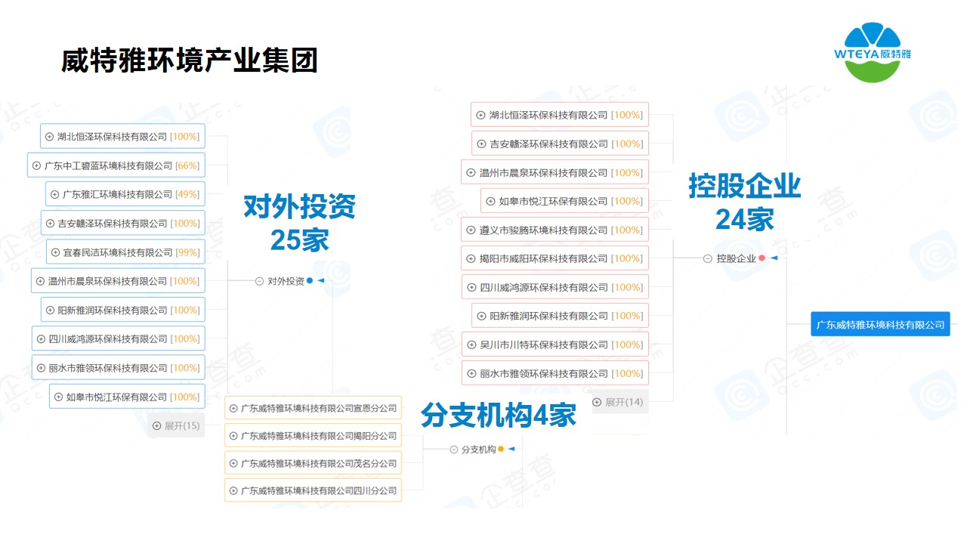The width and height of the screenshot is (967, 544).
Task: Click plus icon beside 揭阳分公司
Action: click(x=233, y=436)
